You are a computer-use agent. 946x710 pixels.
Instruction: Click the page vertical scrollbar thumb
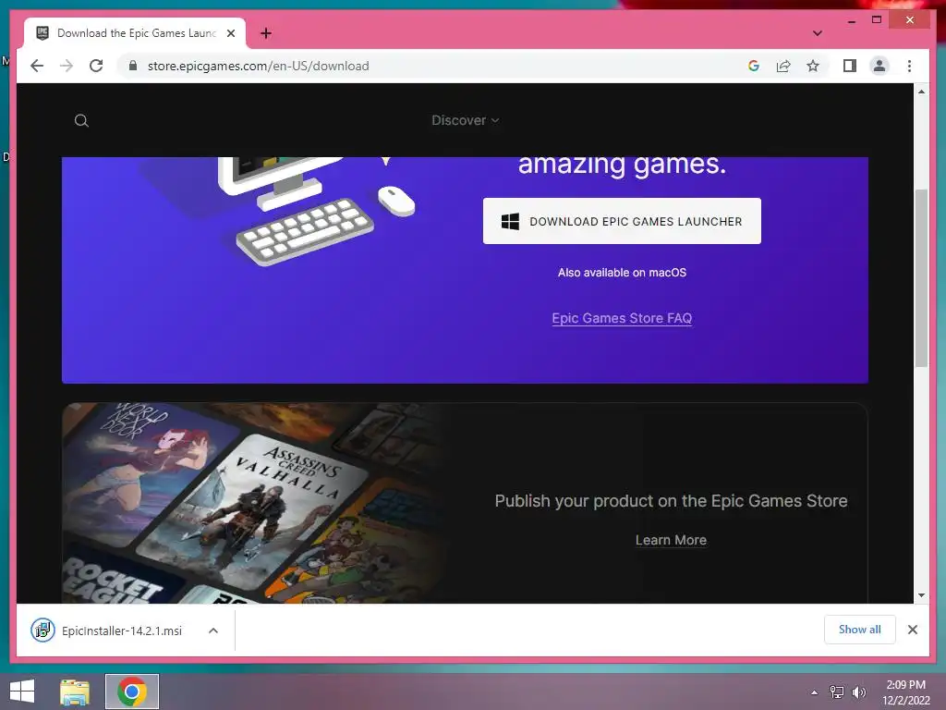tap(921, 278)
